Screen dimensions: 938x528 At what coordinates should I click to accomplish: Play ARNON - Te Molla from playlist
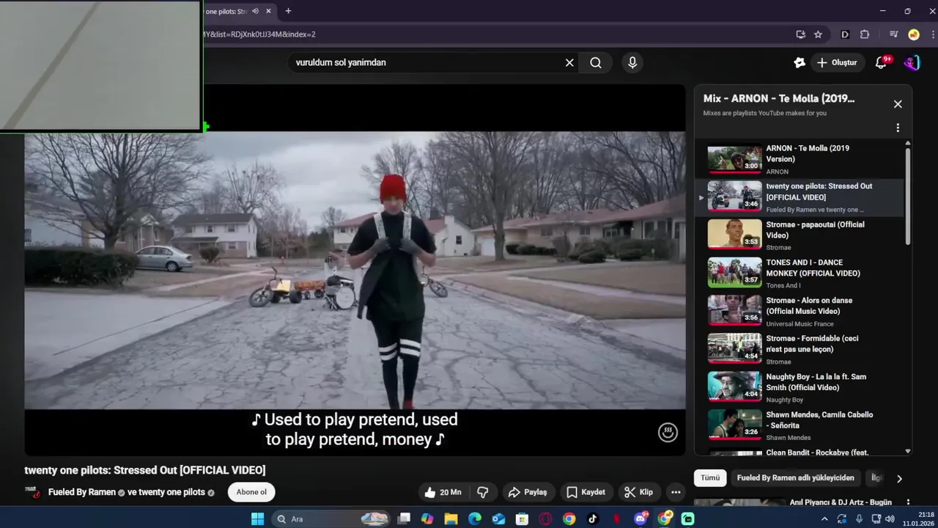799,159
